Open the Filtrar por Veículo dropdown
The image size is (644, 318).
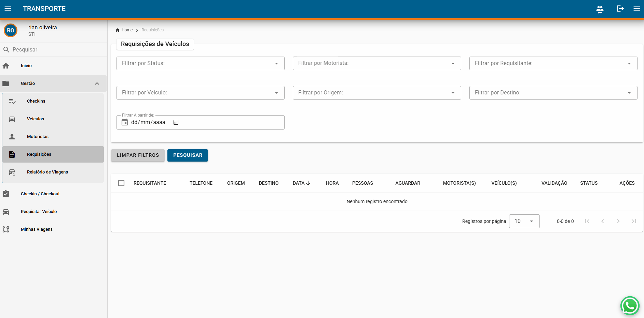pyautogui.click(x=201, y=93)
